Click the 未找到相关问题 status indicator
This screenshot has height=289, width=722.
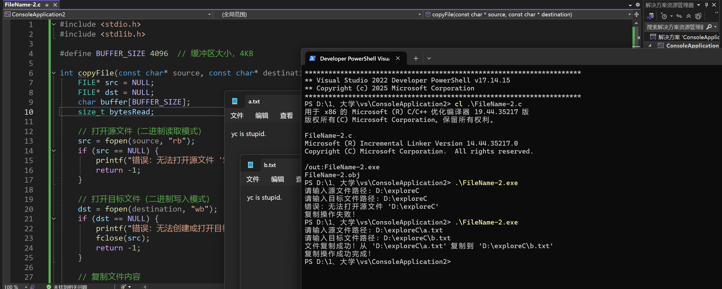pos(67,287)
